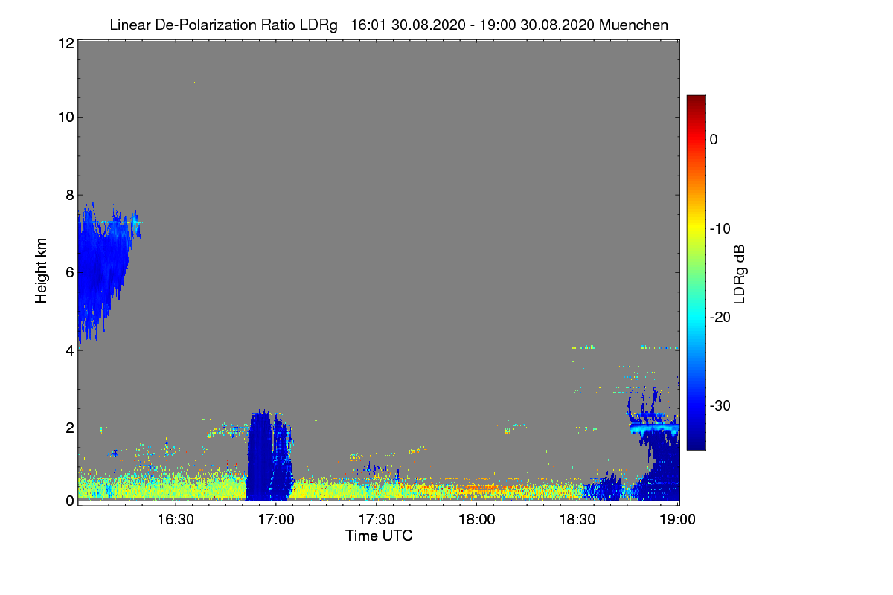Pick the yellow region of the colorbar
Image resolution: width=893 pixels, height=595 pixels.
point(696,228)
